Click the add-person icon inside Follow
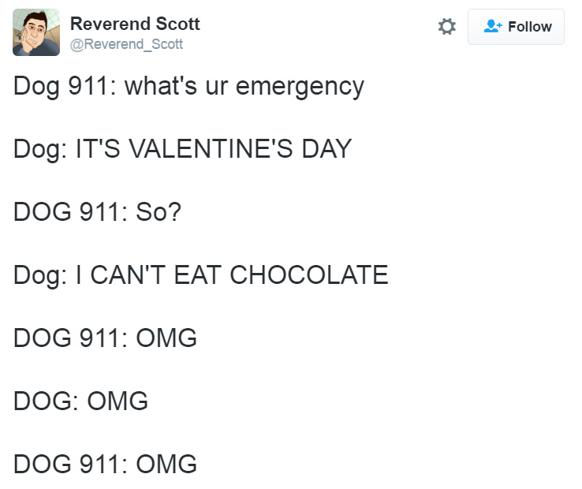The image size is (582, 489). point(493,26)
